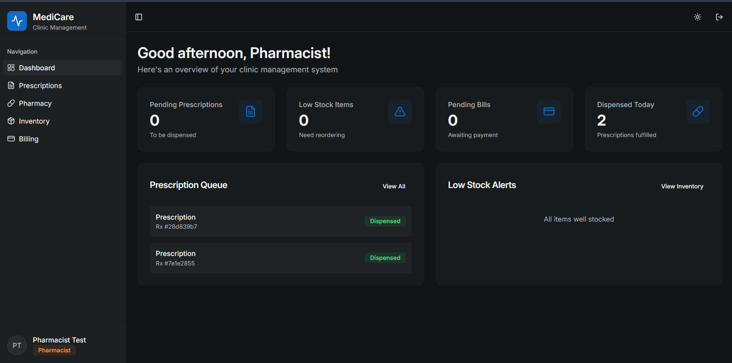The height and width of the screenshot is (363, 732).
Task: Click the Pending Prescriptions document icon
Action: click(x=251, y=111)
